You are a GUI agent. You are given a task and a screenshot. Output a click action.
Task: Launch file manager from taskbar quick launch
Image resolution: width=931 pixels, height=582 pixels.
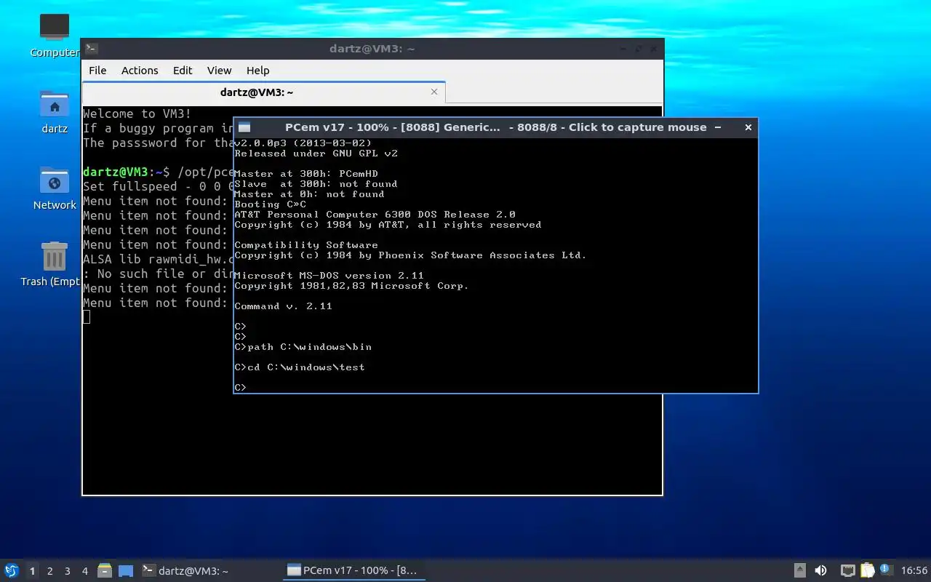(x=105, y=570)
